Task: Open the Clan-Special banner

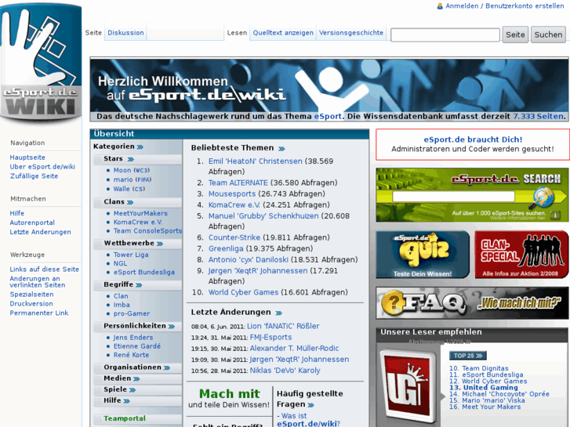Action: click(521, 255)
